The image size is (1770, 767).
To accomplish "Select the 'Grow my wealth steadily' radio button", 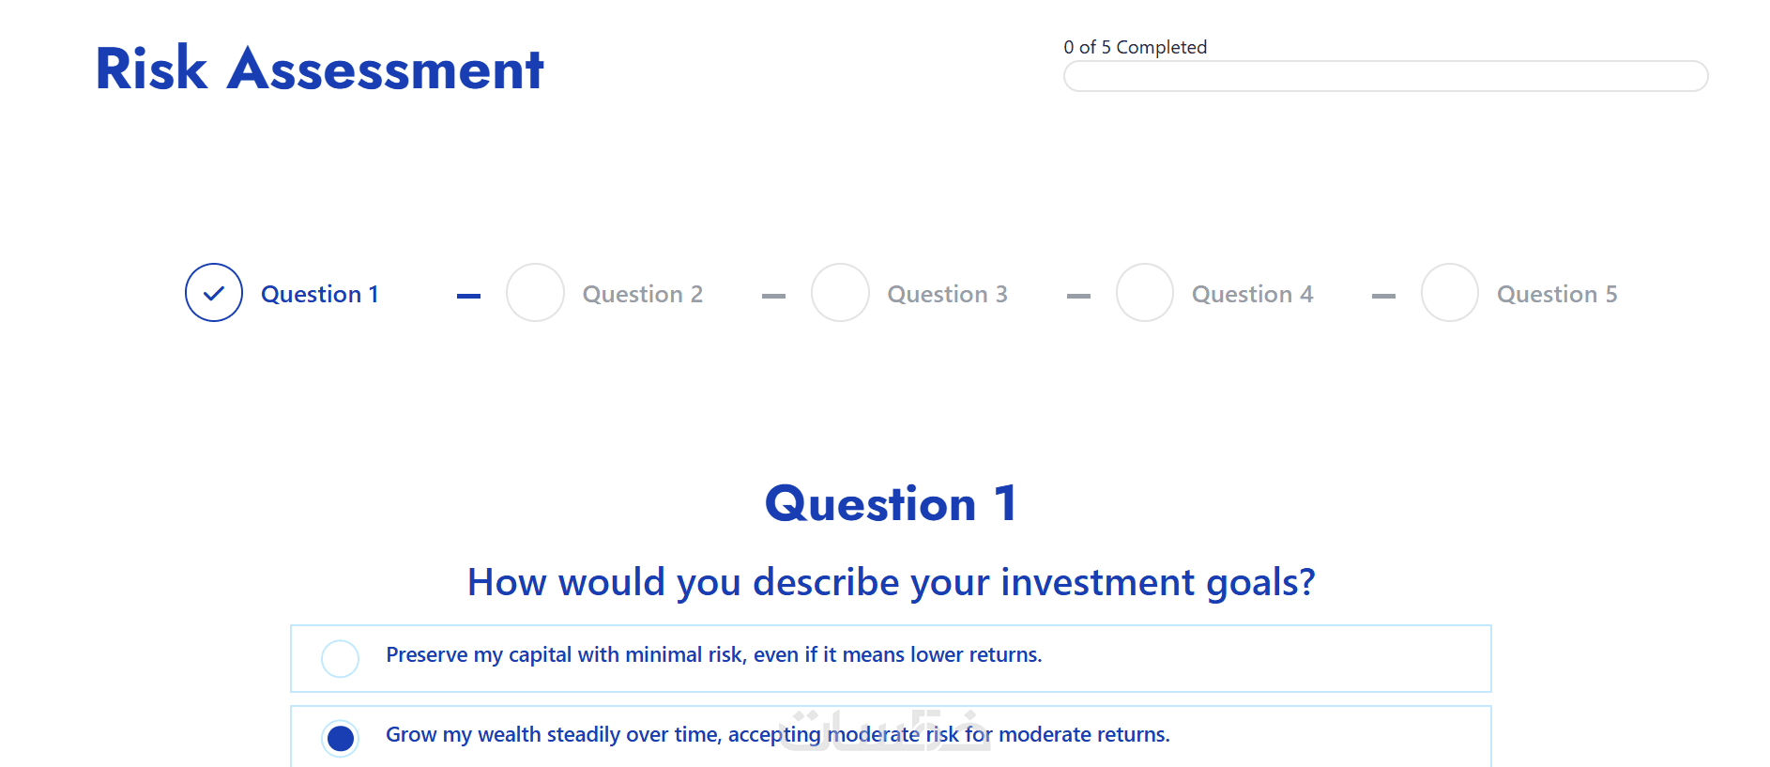I will click(340, 738).
